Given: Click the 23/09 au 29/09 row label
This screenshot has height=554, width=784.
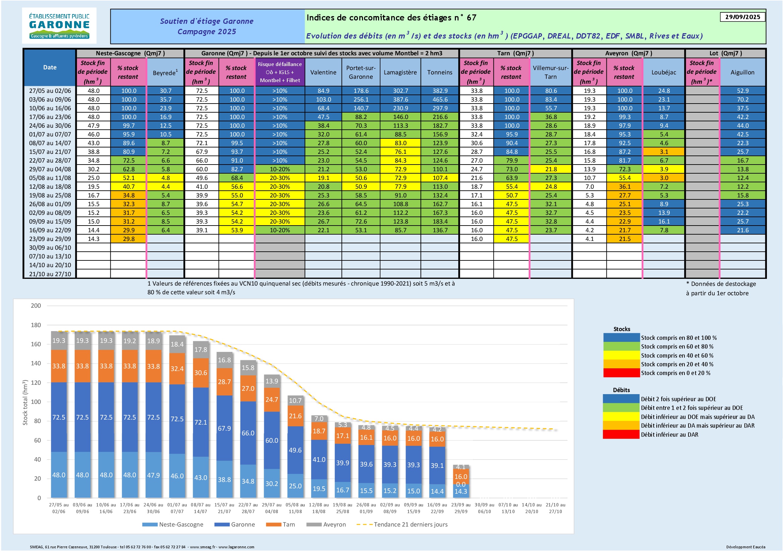Looking at the screenshot, I should tap(50, 239).
